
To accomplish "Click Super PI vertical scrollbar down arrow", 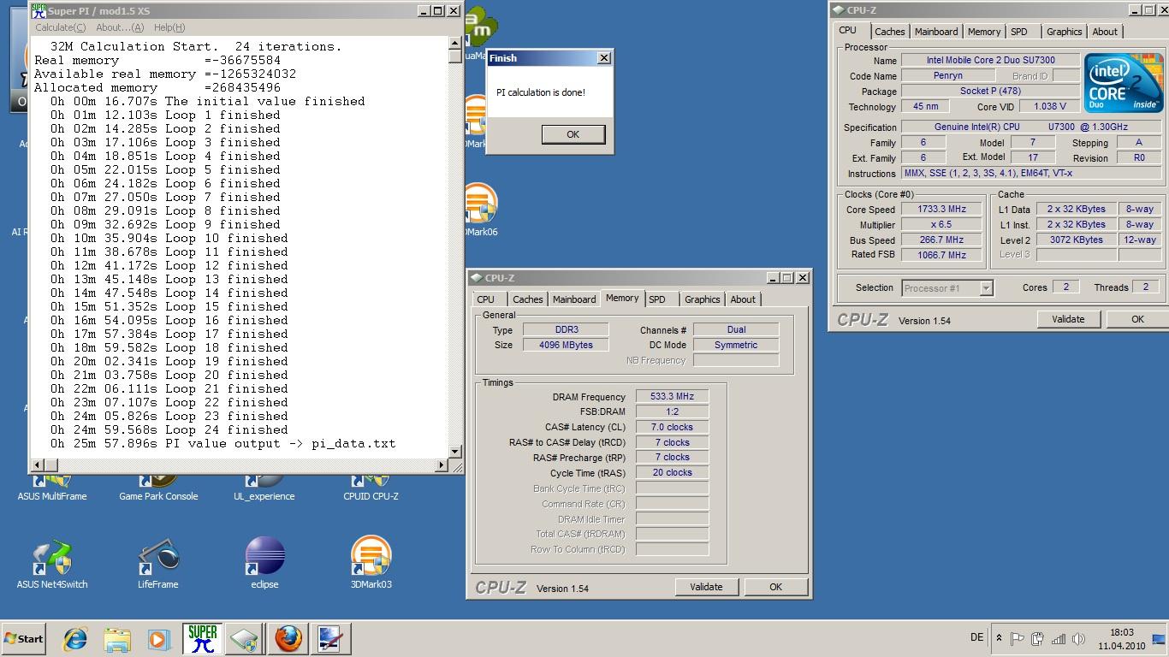I will (454, 452).
